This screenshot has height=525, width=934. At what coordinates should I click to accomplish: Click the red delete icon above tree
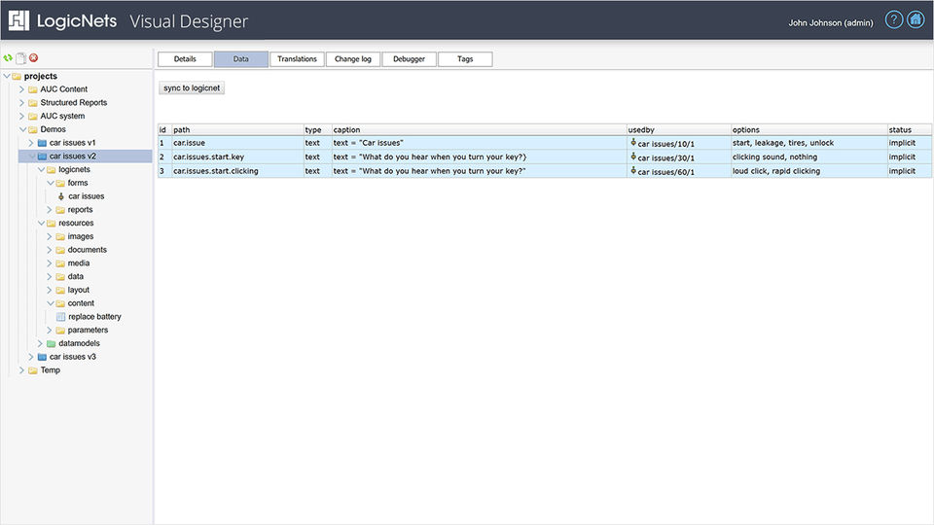[34, 57]
